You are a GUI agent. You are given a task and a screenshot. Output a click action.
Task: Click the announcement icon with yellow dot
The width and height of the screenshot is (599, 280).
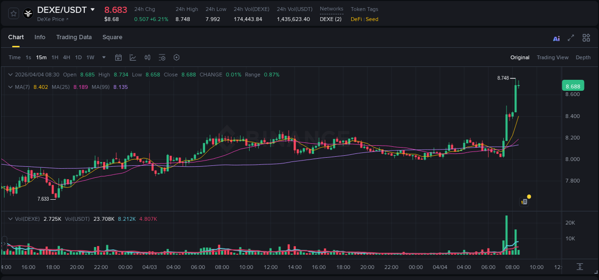(524, 201)
